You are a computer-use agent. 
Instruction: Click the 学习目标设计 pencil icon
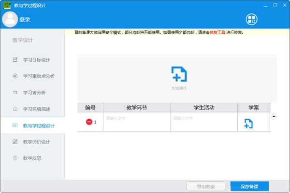tap(14, 60)
